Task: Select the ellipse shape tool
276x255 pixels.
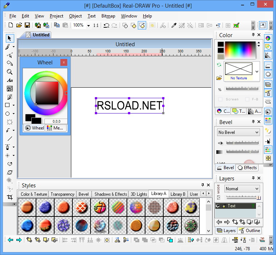Action: [7, 113]
